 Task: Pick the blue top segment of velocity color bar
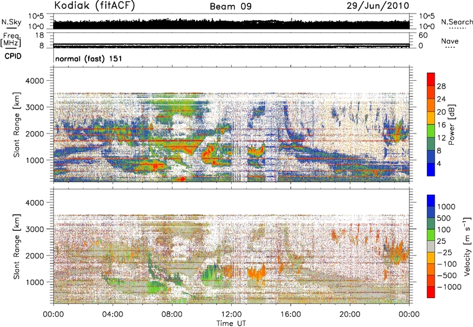point(431,201)
